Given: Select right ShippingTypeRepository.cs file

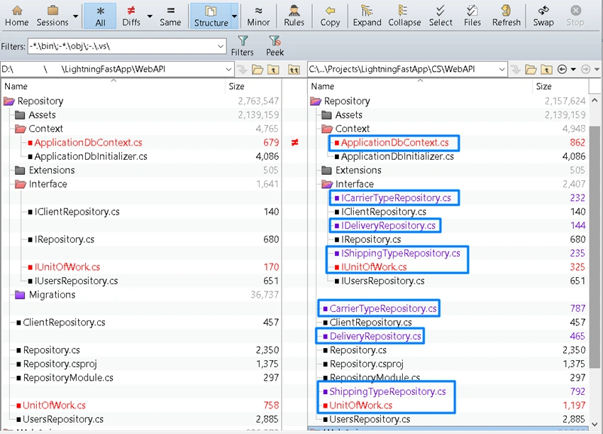Looking at the screenshot, I should 387,391.
